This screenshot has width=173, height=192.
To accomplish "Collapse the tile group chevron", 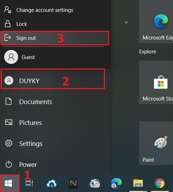I will [126, 22].
